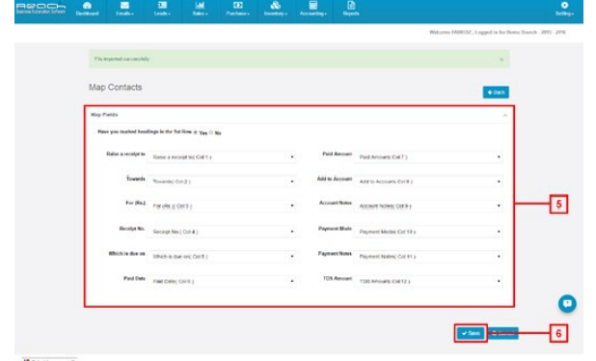596x361 pixels.
Task: Click the Map Contacts heading
Action: click(x=115, y=87)
